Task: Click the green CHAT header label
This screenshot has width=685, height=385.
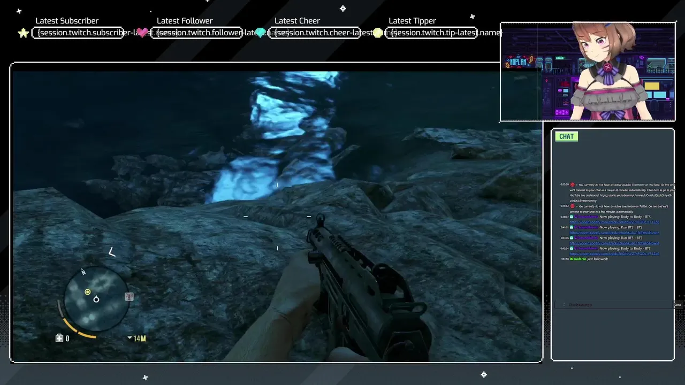Action: pos(566,136)
